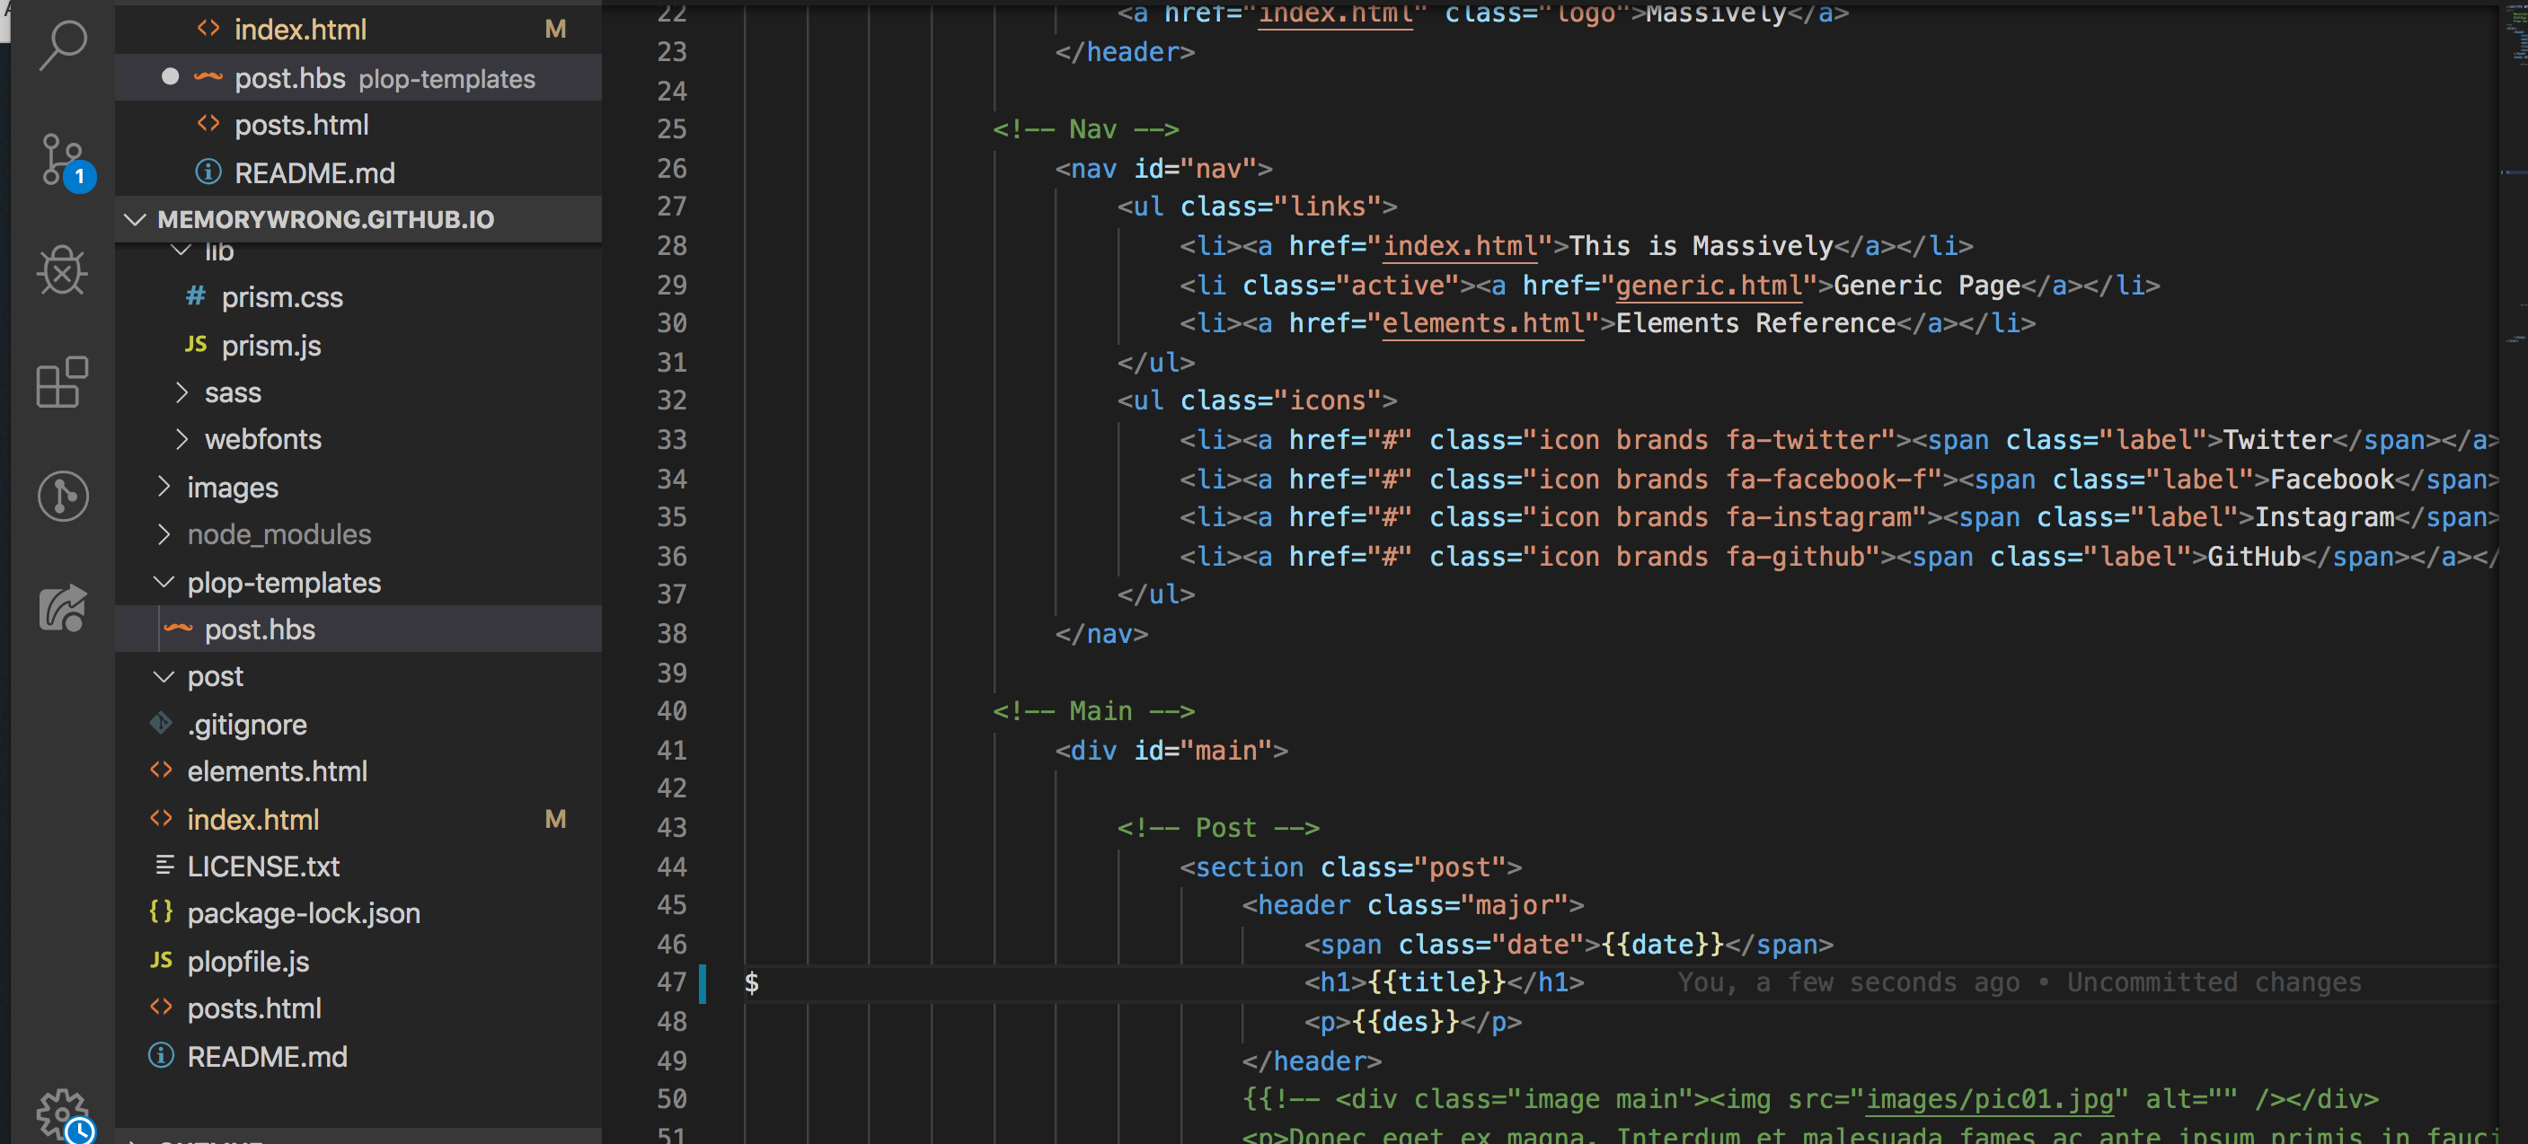Image resolution: width=2528 pixels, height=1144 pixels.
Task: Collapse the plop-templates folder
Action: click(x=358, y=582)
